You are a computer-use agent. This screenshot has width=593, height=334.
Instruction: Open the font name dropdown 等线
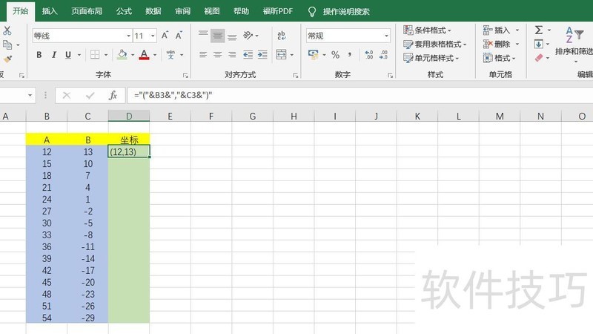click(x=128, y=36)
